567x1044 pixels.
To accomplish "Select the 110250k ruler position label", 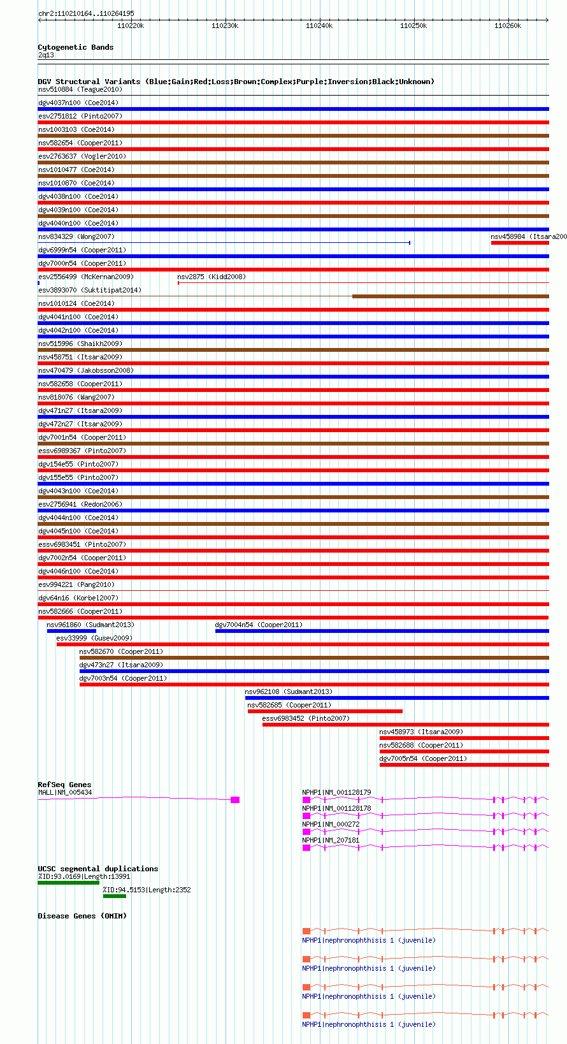I will click(x=413, y=25).
